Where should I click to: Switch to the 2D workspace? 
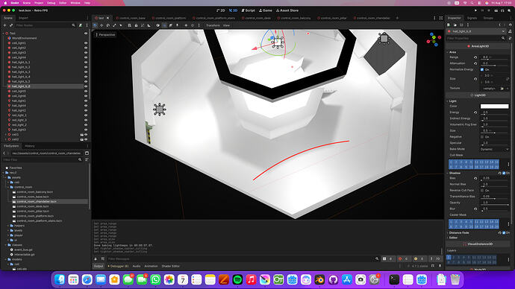(221, 10)
